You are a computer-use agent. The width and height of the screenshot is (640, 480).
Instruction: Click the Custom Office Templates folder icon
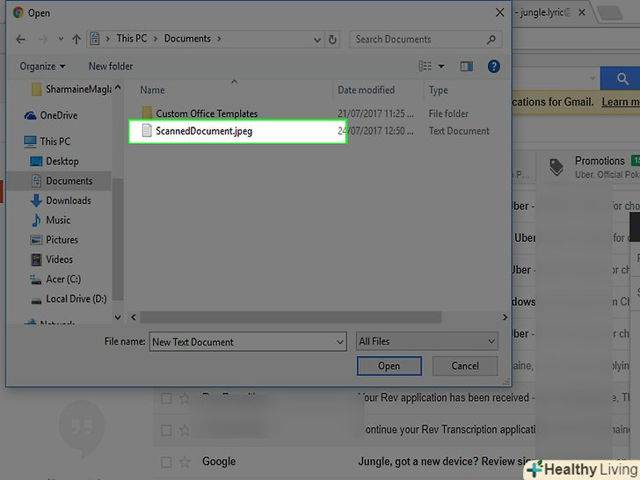(147, 113)
